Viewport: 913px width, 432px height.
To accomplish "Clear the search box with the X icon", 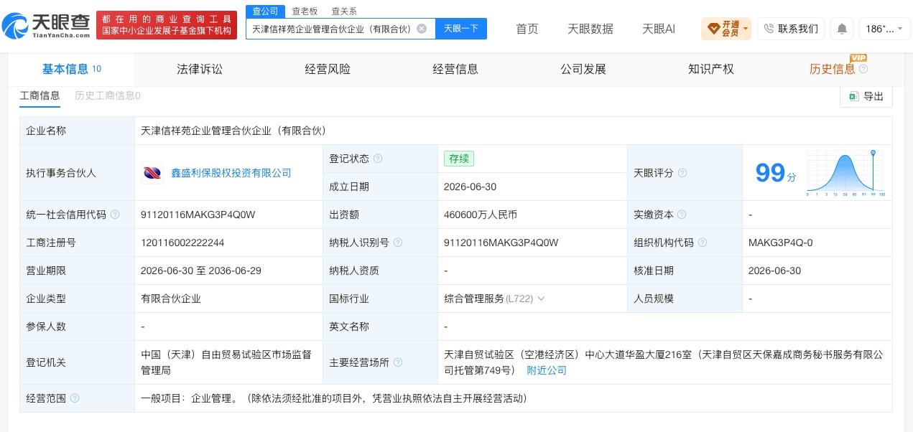I will [x=422, y=29].
